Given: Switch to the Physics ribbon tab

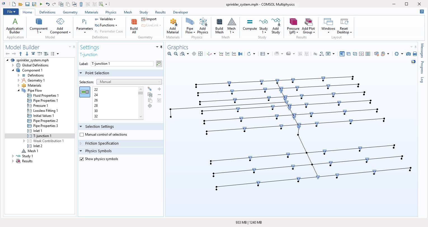Looking at the screenshot, I should [x=111, y=12].
